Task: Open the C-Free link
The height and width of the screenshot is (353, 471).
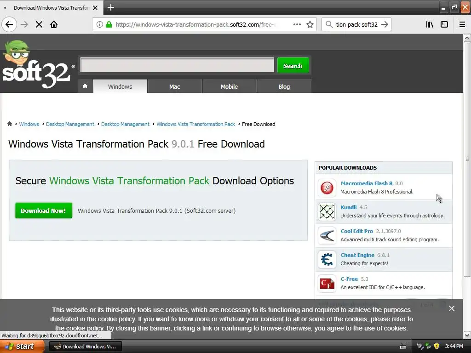Action: click(349, 279)
